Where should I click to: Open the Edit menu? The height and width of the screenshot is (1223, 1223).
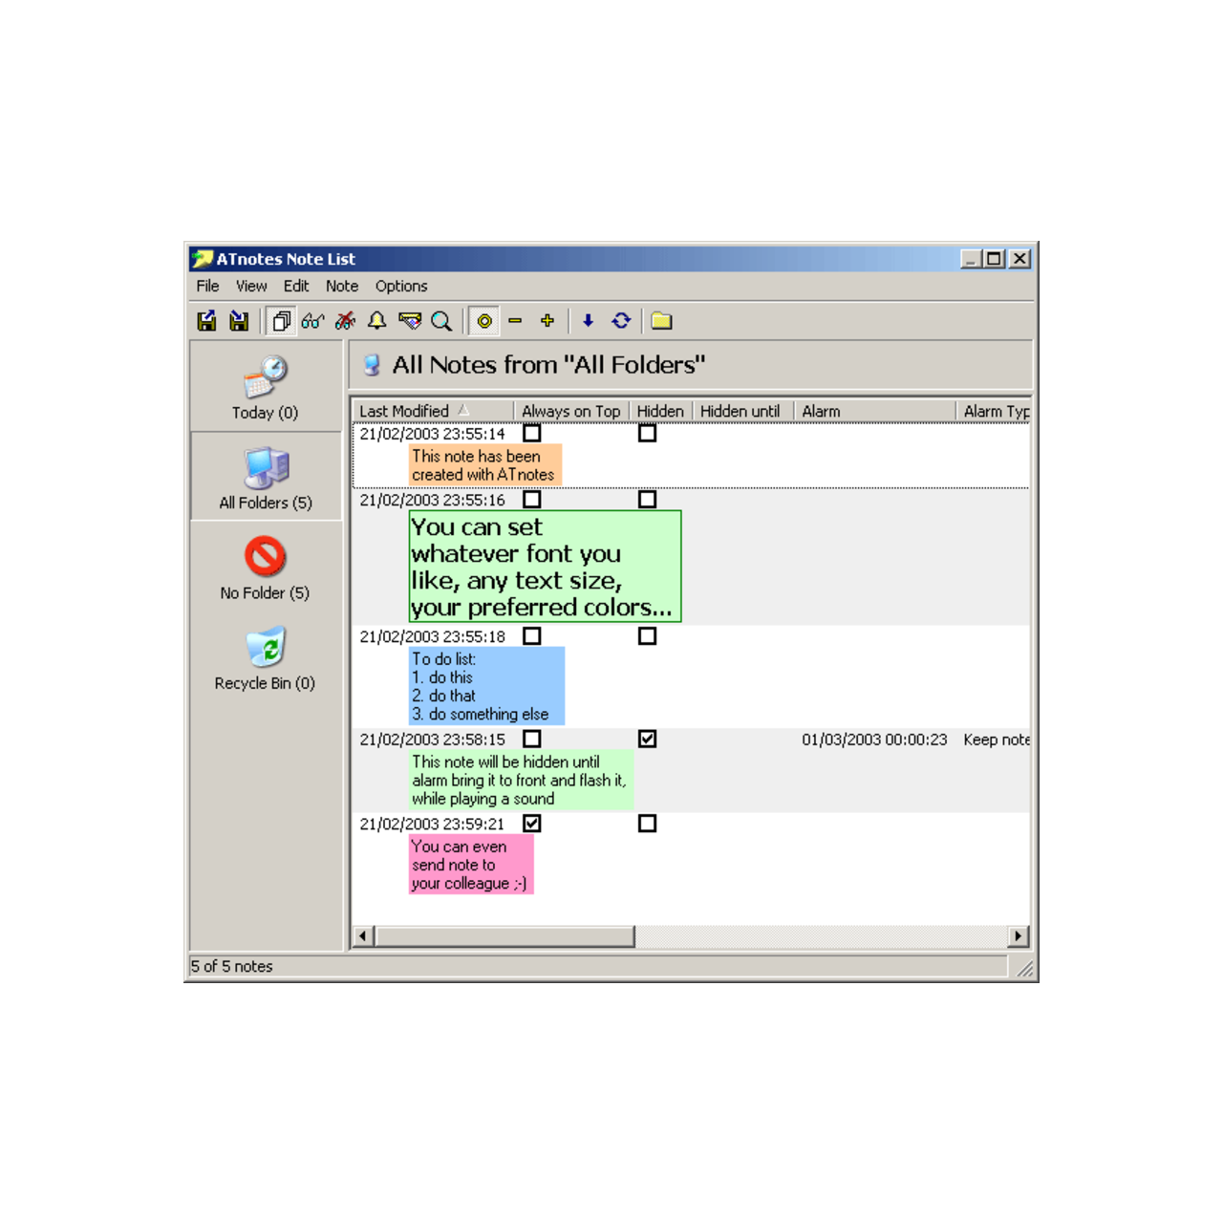pyautogui.click(x=296, y=286)
